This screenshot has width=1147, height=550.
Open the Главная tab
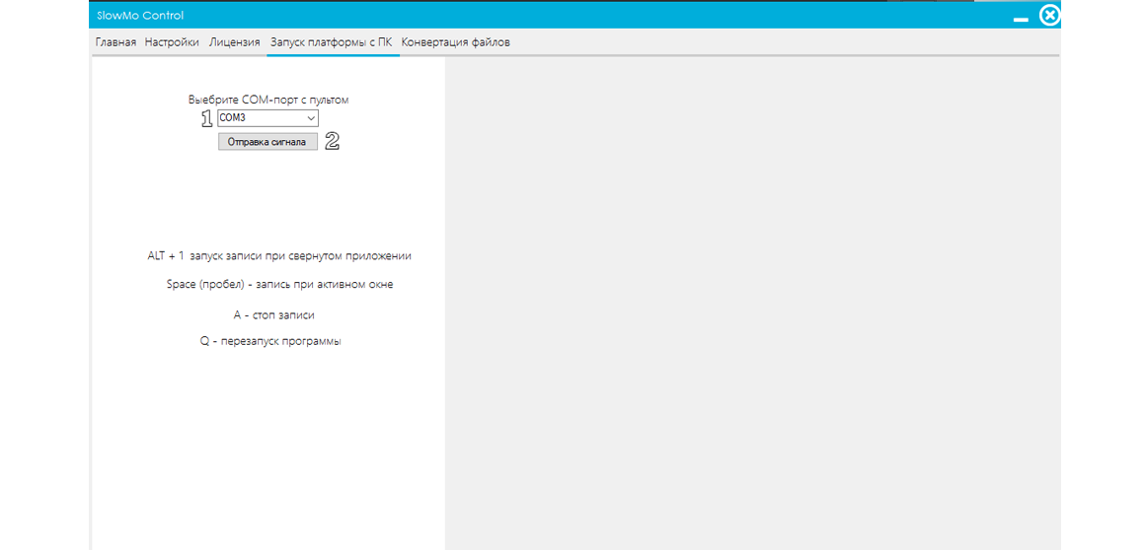click(115, 42)
